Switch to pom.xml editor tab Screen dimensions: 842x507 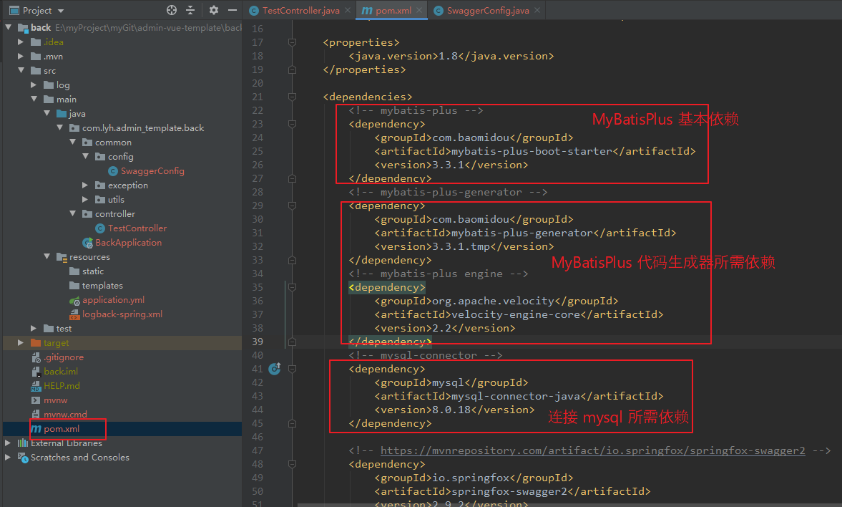(393, 10)
